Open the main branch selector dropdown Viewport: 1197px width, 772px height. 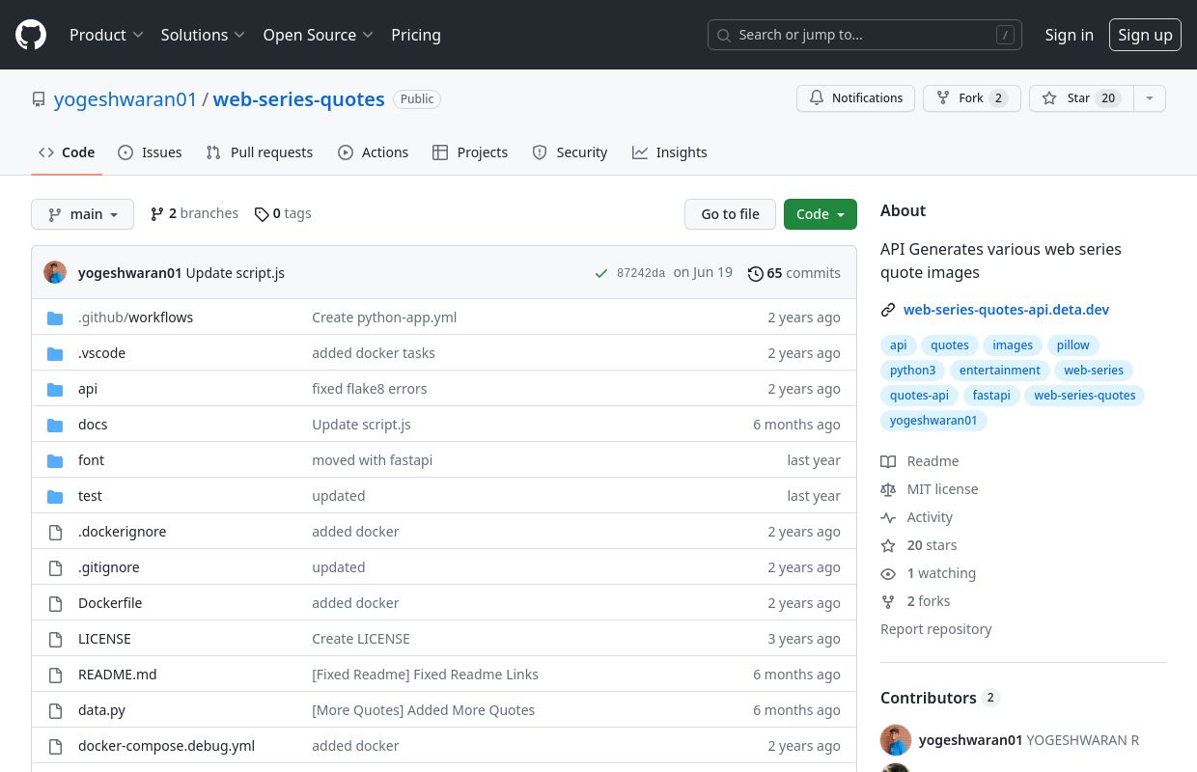coord(82,214)
